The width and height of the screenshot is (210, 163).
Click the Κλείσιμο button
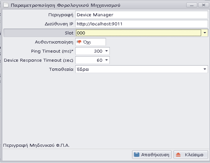[191, 155]
